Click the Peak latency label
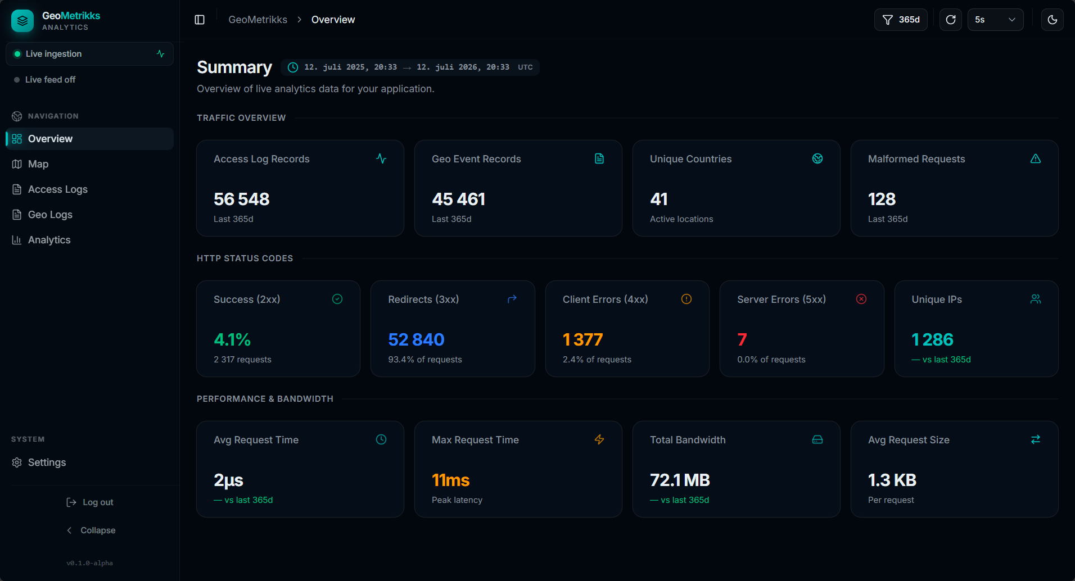This screenshot has height=581, width=1075. pyautogui.click(x=457, y=500)
